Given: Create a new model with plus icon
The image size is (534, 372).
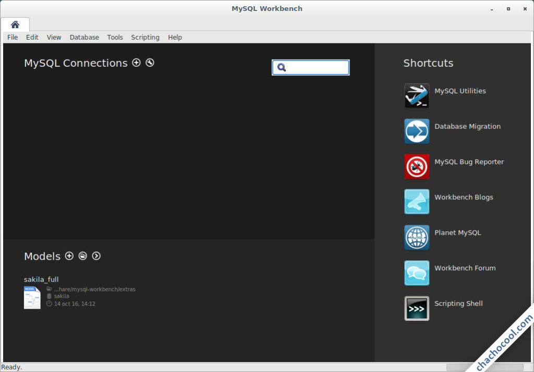Looking at the screenshot, I should coord(69,256).
